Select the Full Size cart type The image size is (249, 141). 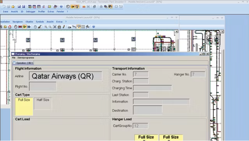[x=24, y=107]
